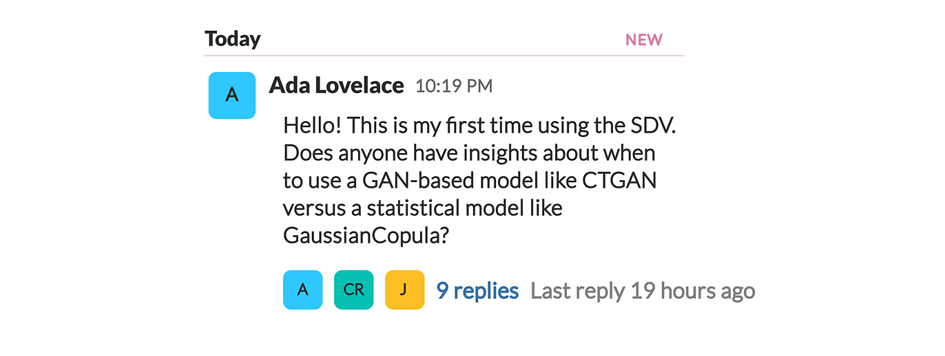The height and width of the screenshot is (356, 945).
Task: Open Ada Lovelace's profile from sender name
Action: [336, 85]
